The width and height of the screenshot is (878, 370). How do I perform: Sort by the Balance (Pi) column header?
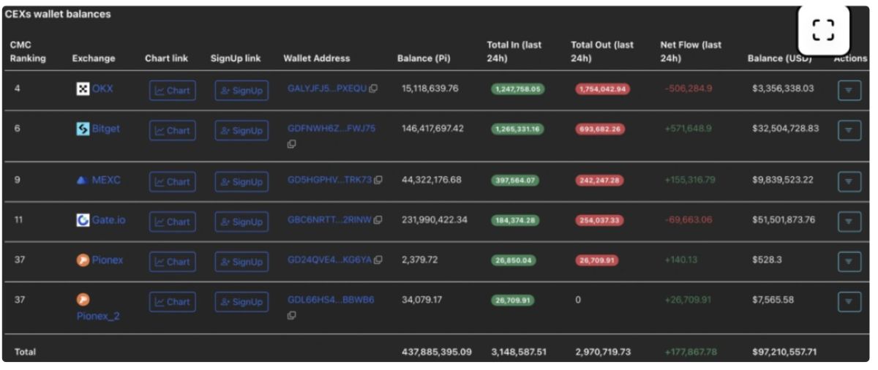click(424, 58)
